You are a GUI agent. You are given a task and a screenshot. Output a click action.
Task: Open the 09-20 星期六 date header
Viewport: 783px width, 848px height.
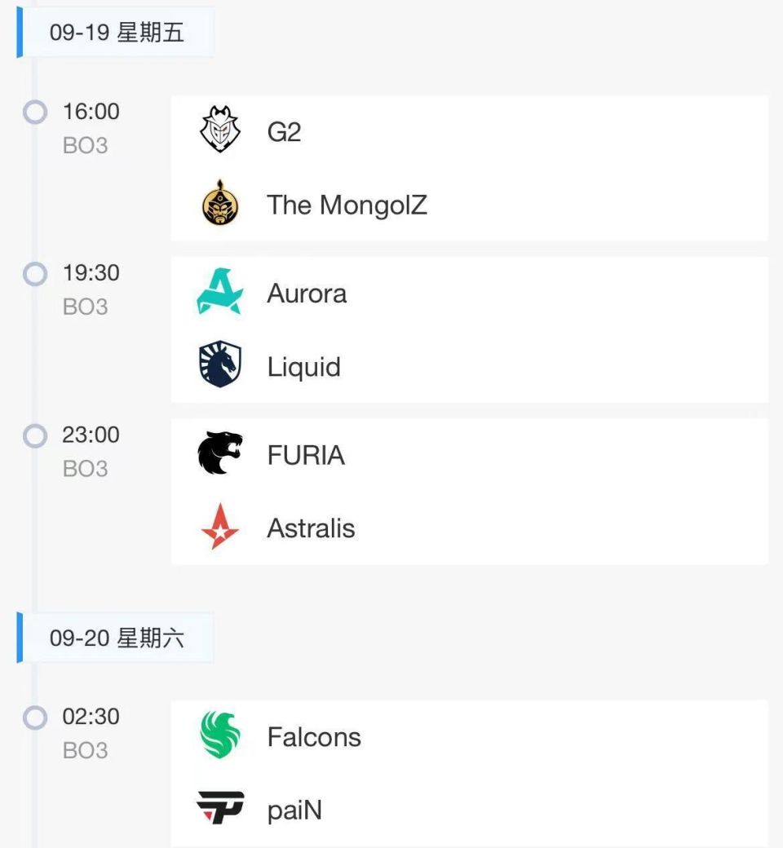pyautogui.click(x=116, y=638)
